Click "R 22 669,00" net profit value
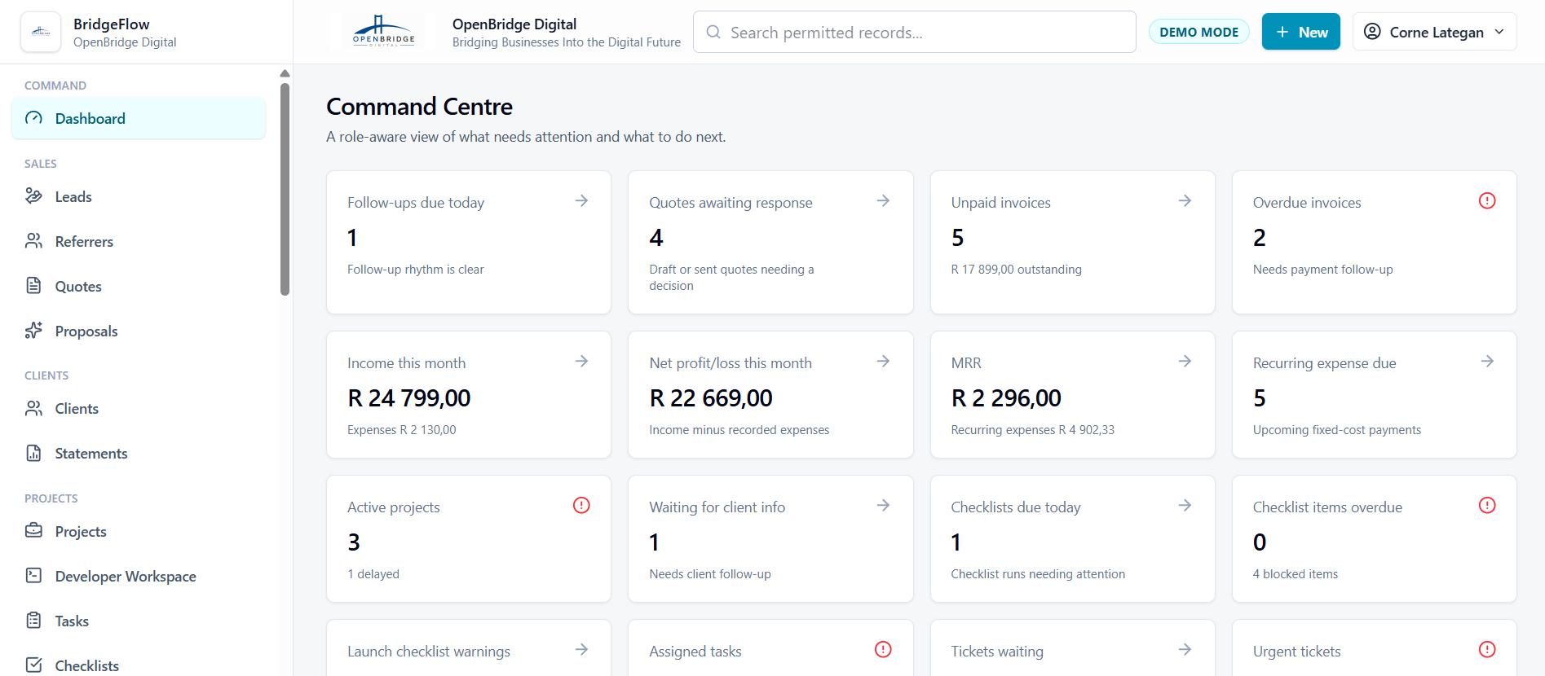Viewport: 1545px width, 676px height. (x=710, y=397)
